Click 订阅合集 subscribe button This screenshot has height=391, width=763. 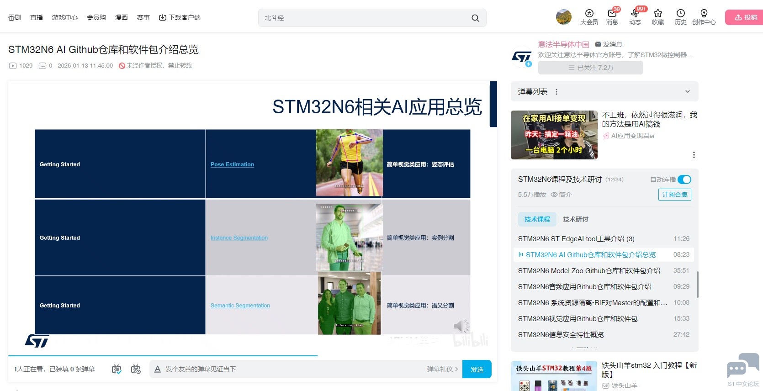point(675,195)
